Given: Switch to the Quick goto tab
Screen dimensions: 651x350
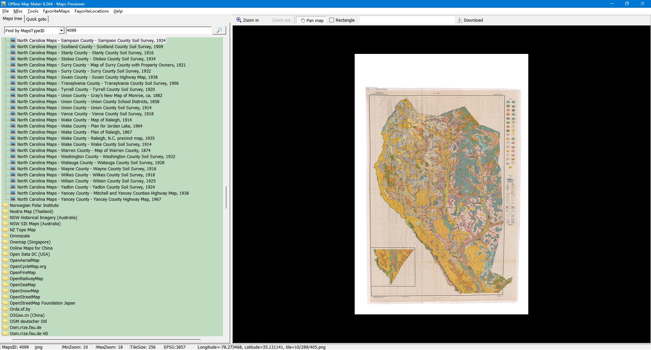Looking at the screenshot, I should click(36, 19).
